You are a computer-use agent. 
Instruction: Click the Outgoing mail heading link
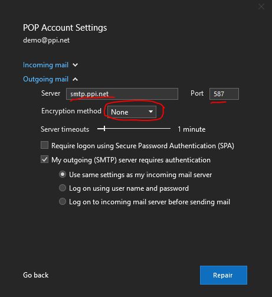click(45, 79)
